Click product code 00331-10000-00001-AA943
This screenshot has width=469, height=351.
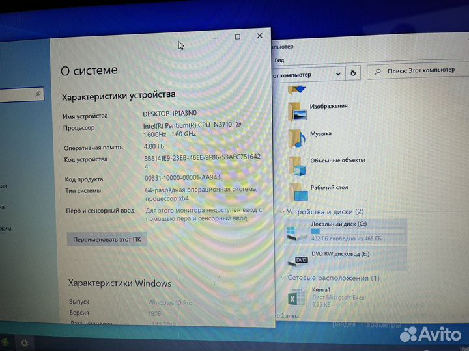[x=182, y=178]
